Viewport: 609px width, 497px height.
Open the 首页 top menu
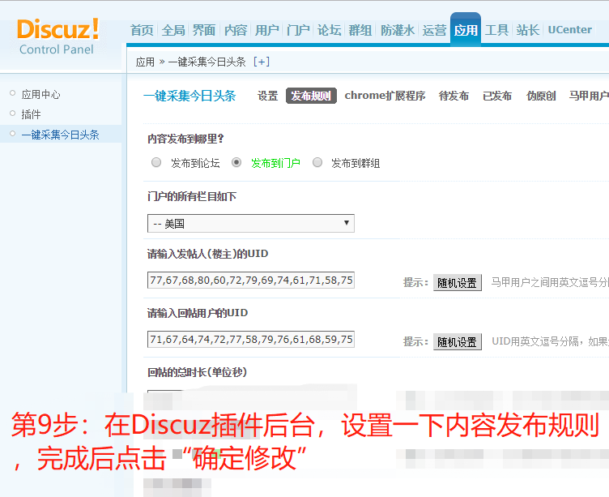click(x=142, y=30)
